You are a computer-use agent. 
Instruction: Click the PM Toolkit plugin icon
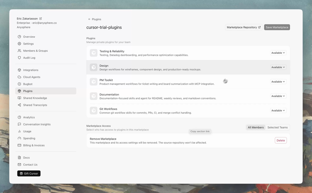click(94, 82)
